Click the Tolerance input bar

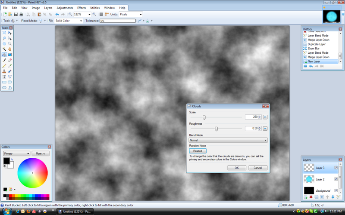coord(118,21)
